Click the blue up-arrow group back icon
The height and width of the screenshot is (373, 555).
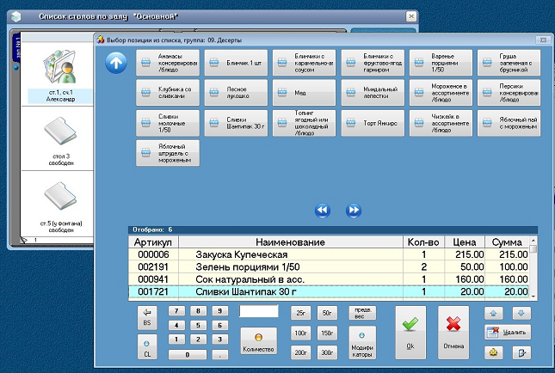click(x=117, y=62)
